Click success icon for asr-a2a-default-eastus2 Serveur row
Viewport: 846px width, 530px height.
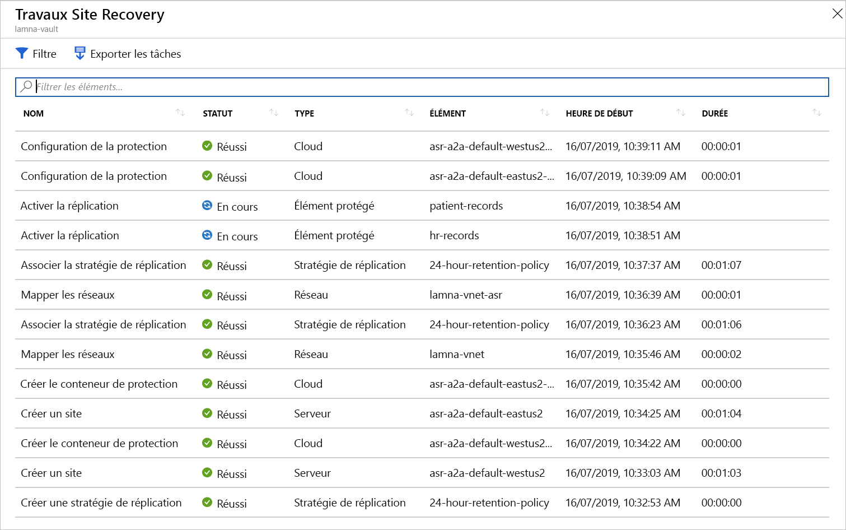pyautogui.click(x=207, y=413)
